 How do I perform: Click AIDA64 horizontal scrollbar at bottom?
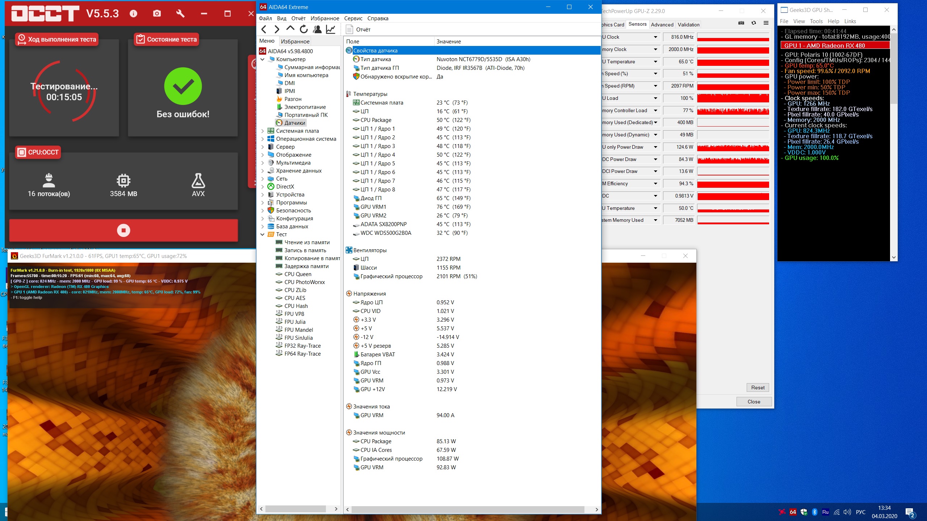click(467, 509)
